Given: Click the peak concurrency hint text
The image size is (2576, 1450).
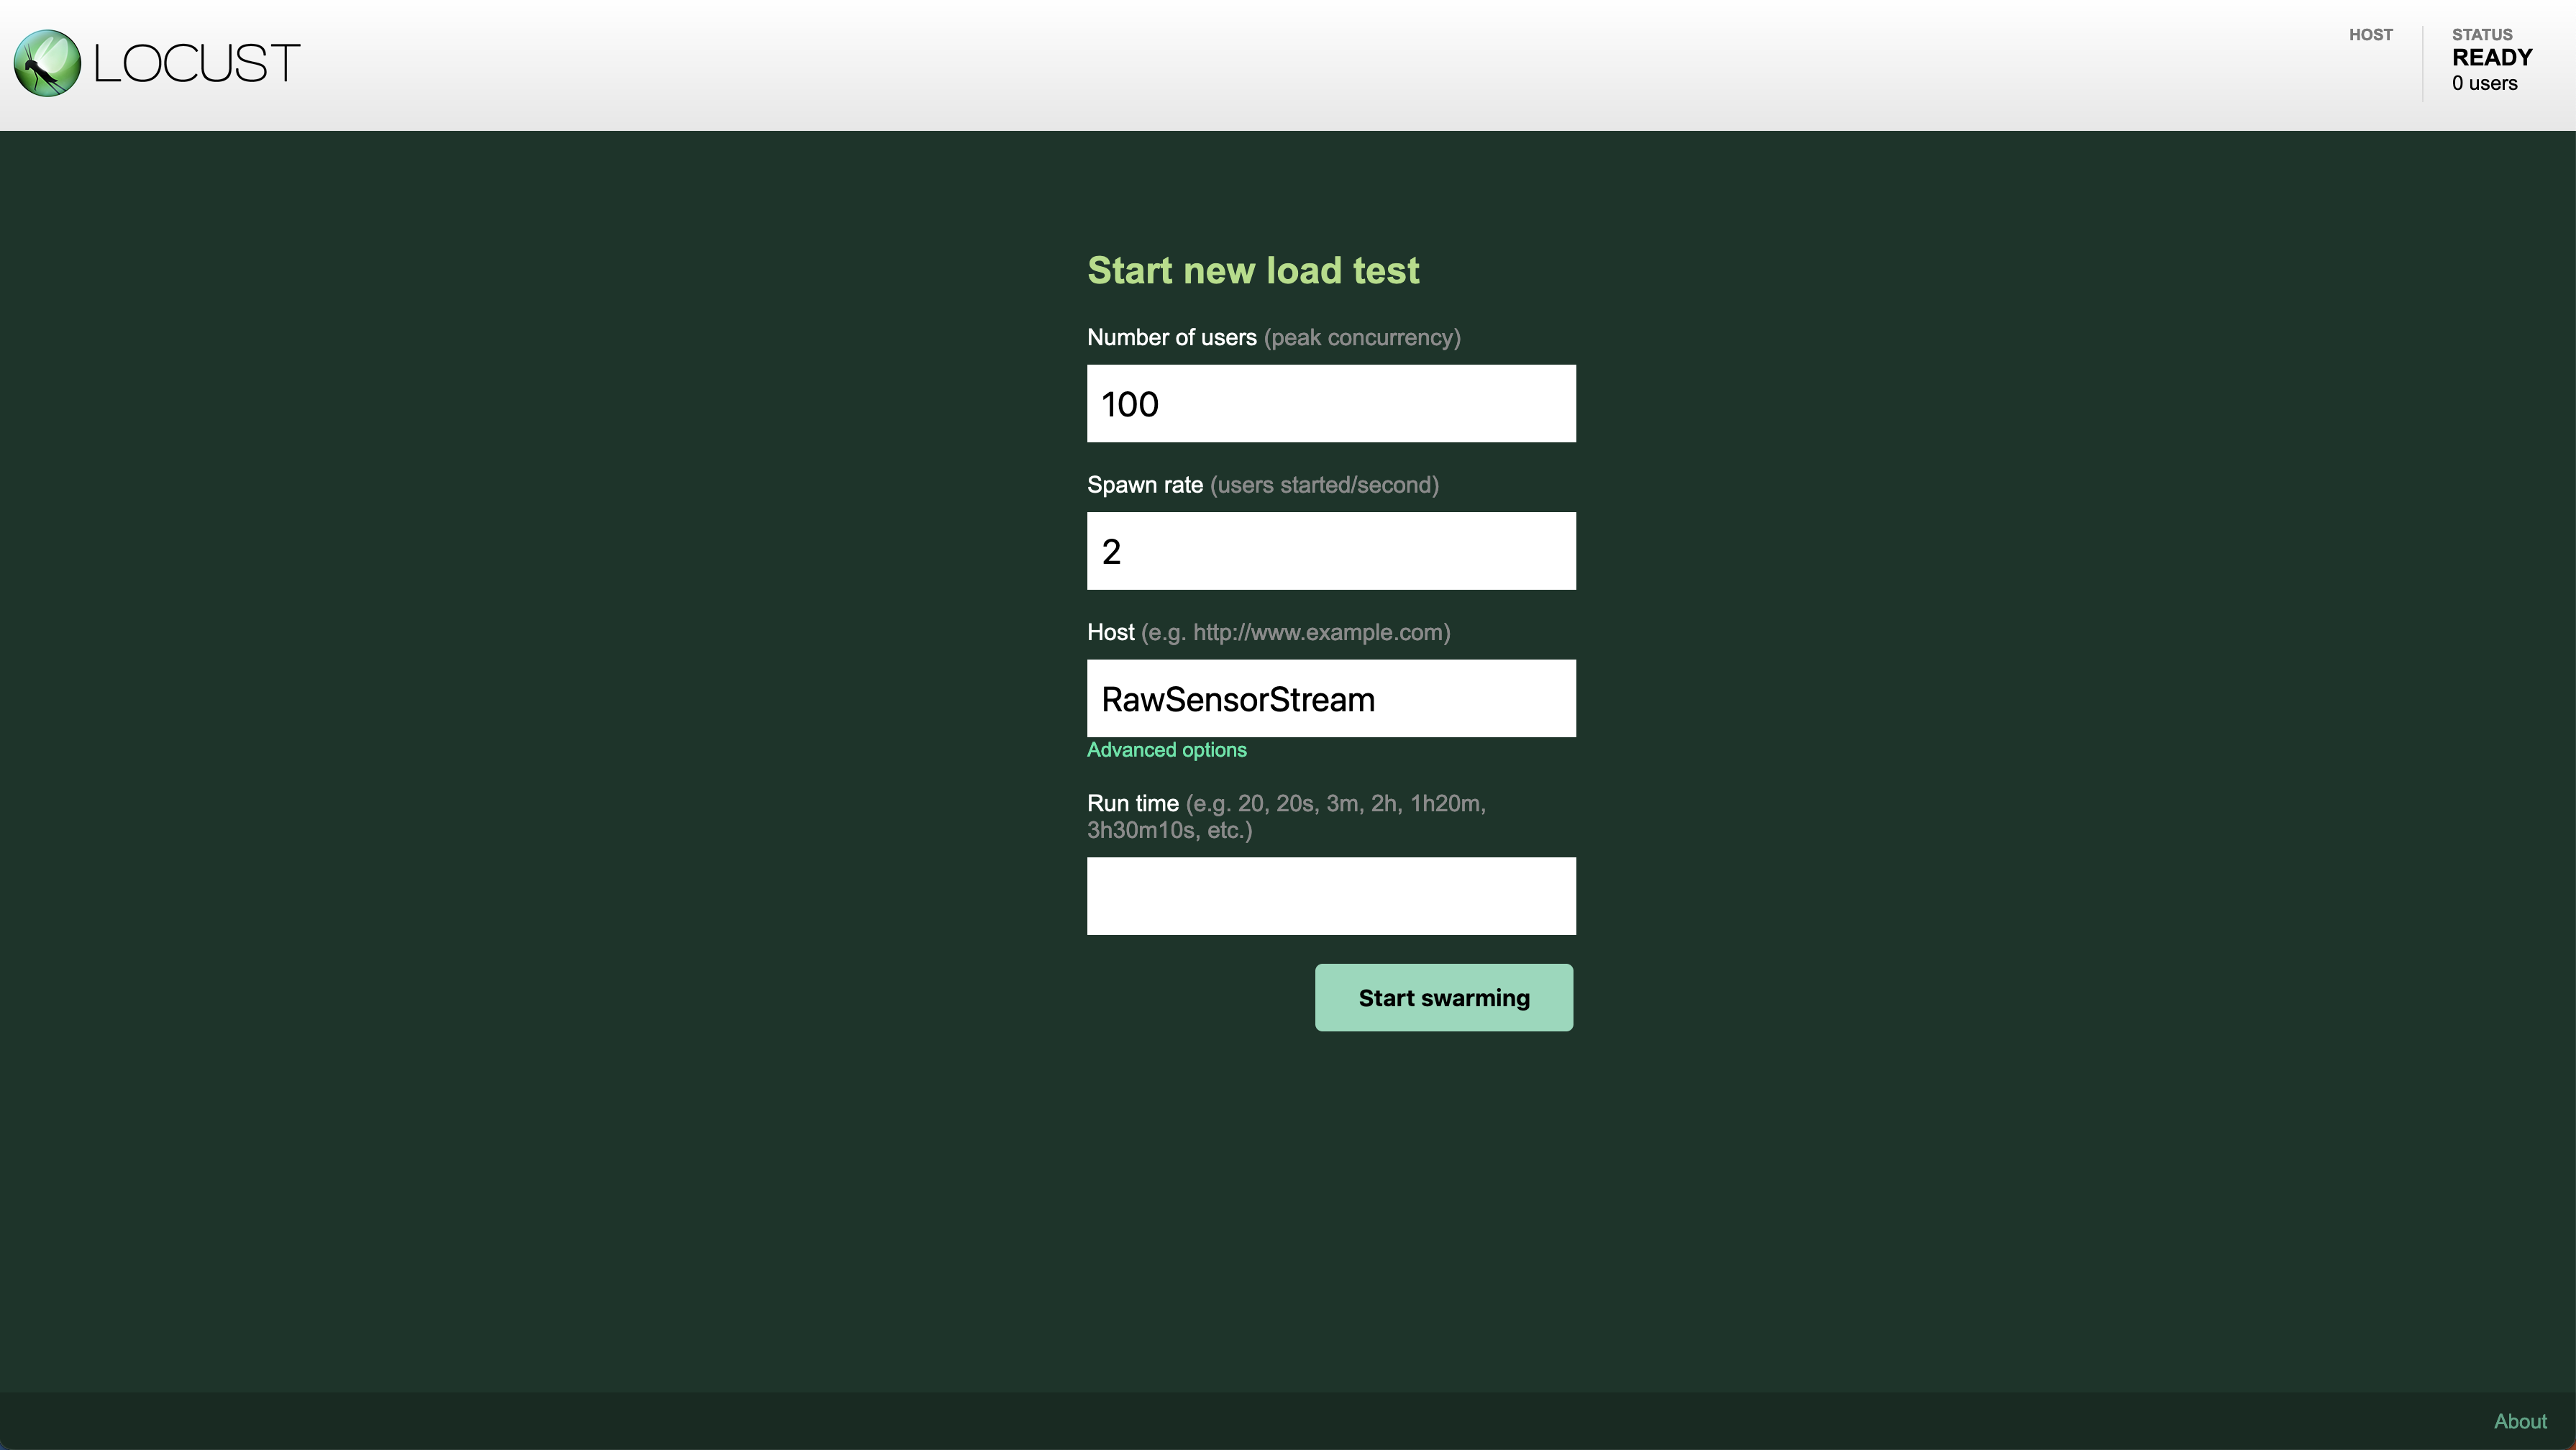Looking at the screenshot, I should pyautogui.click(x=1361, y=338).
